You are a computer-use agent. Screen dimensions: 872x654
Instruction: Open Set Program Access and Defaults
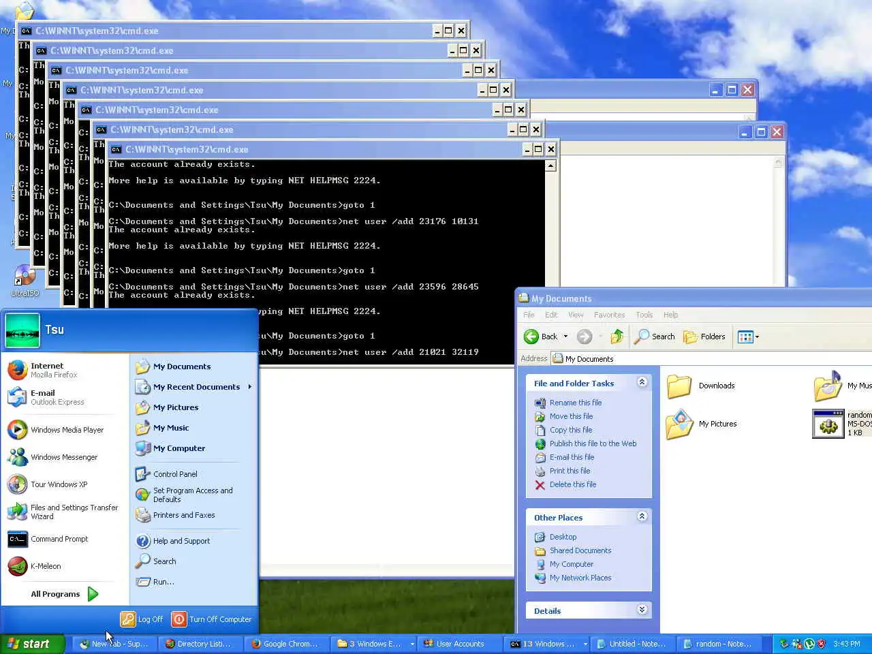[193, 495]
